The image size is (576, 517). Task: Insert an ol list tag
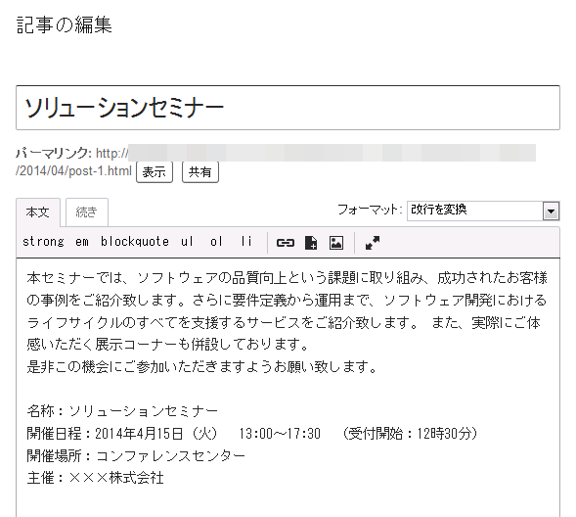pyautogui.click(x=216, y=242)
